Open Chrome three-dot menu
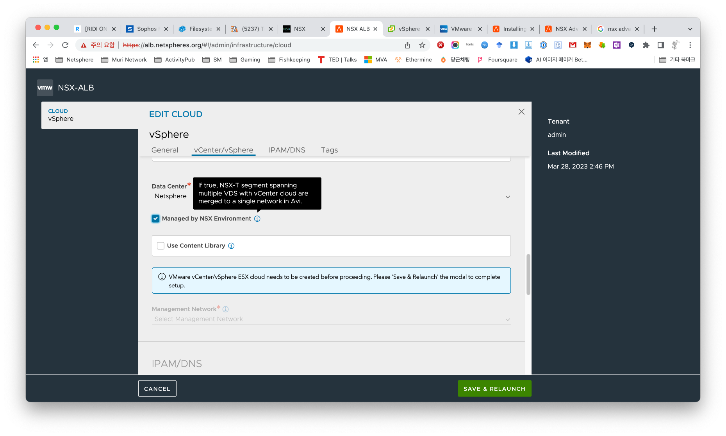 point(690,45)
